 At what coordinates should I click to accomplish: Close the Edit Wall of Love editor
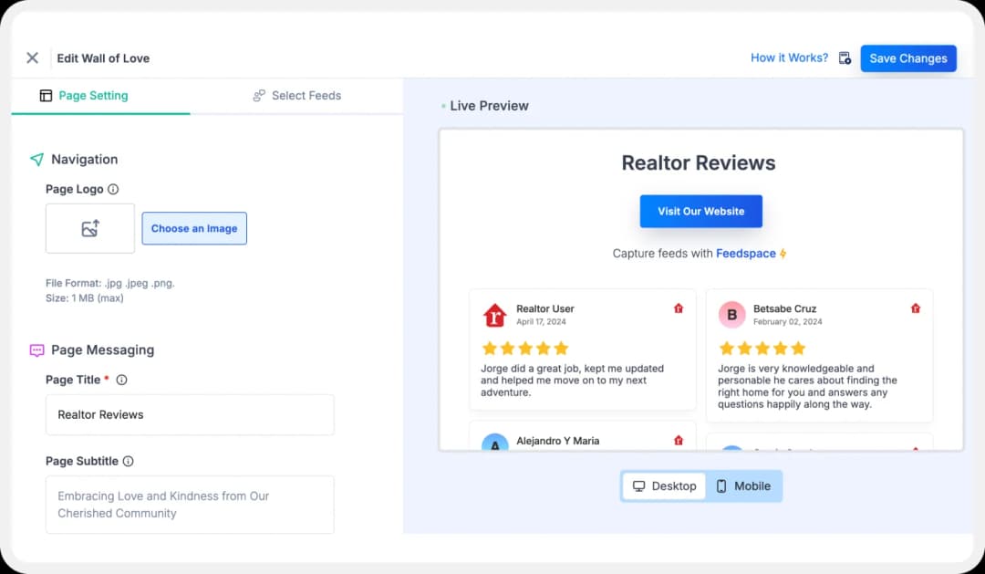[x=32, y=58]
